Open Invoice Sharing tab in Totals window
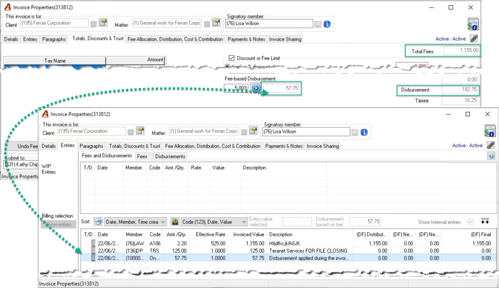This screenshot has height=288, width=499. coord(285,39)
